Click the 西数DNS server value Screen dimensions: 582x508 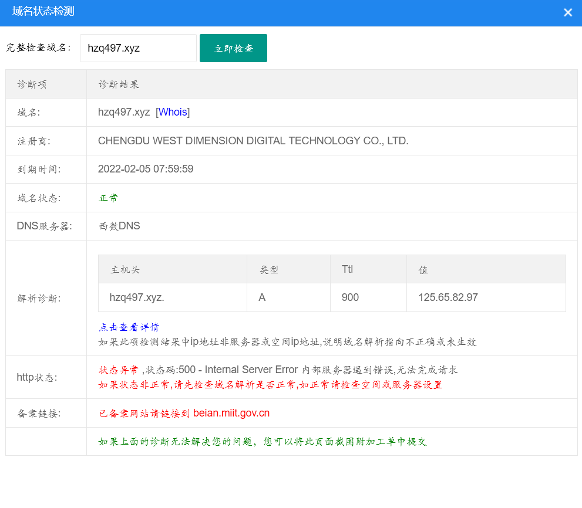click(119, 226)
